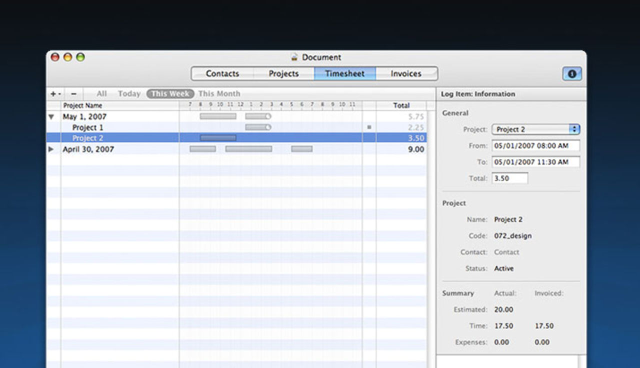Open the Invoices tab
The height and width of the screenshot is (368, 640).
pos(406,74)
